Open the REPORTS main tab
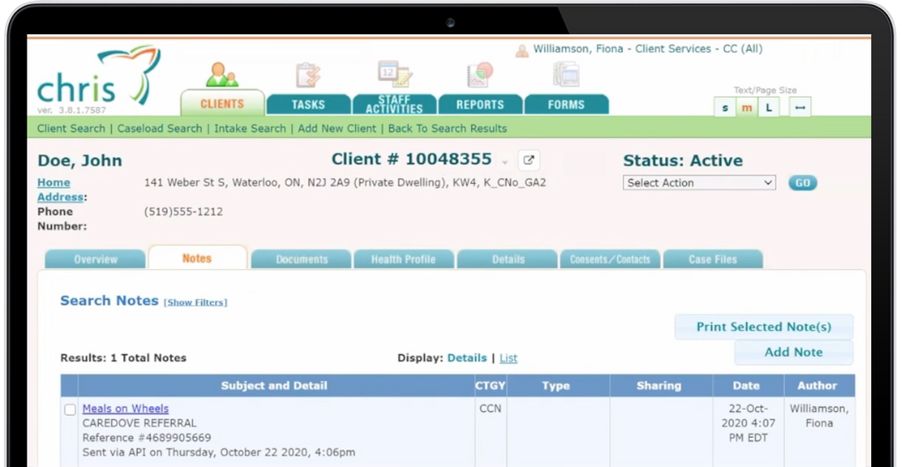 (480, 104)
